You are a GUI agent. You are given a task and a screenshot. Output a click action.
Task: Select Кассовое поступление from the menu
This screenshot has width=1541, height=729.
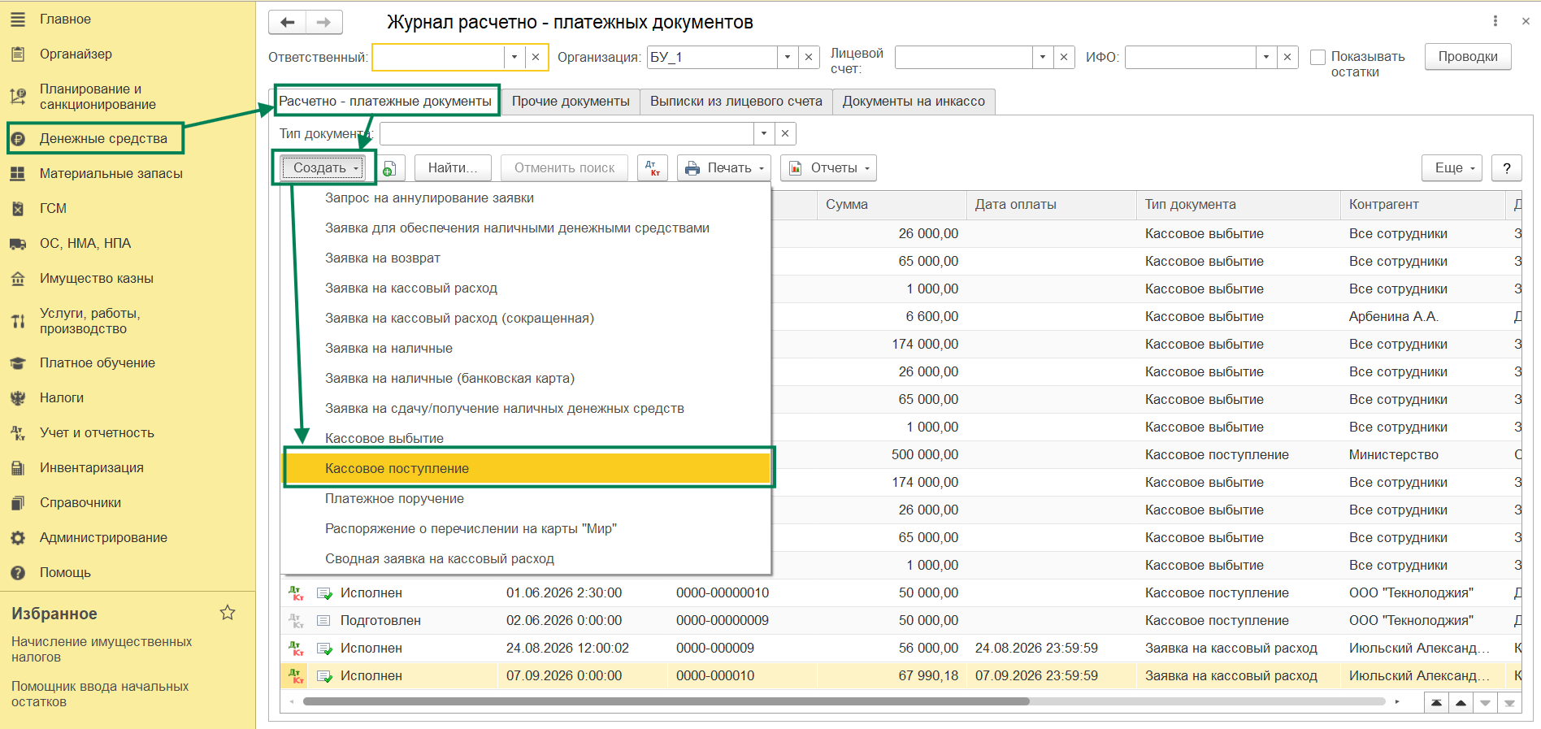pyautogui.click(x=527, y=468)
